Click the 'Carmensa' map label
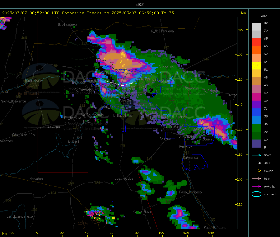 tap(190, 158)
